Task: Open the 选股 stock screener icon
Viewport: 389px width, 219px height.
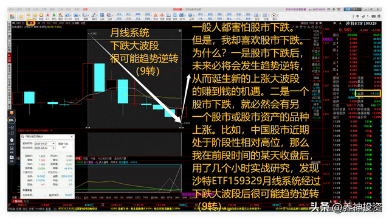Action: point(108,15)
